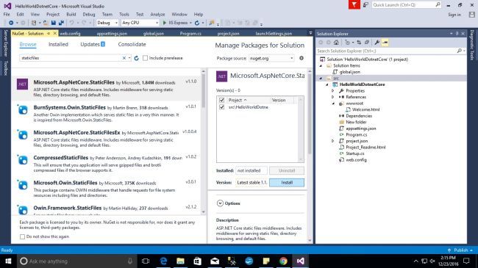Open the Version Latest stable dropdown

252,182
